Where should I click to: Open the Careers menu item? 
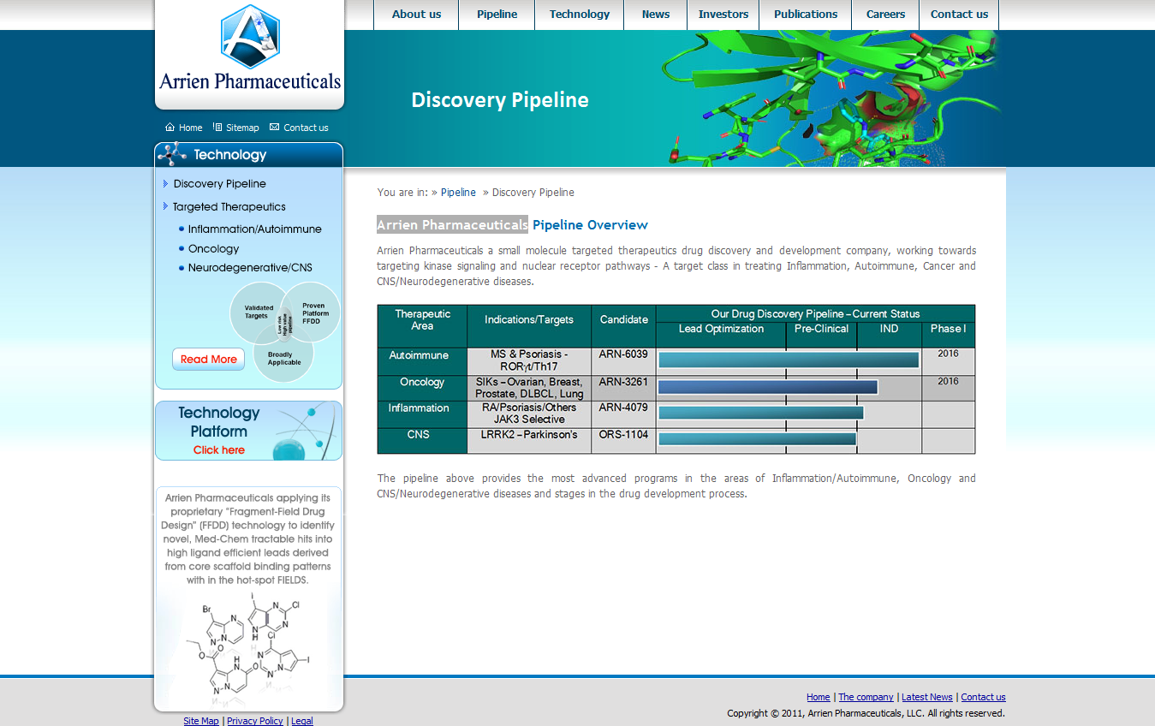[885, 15]
